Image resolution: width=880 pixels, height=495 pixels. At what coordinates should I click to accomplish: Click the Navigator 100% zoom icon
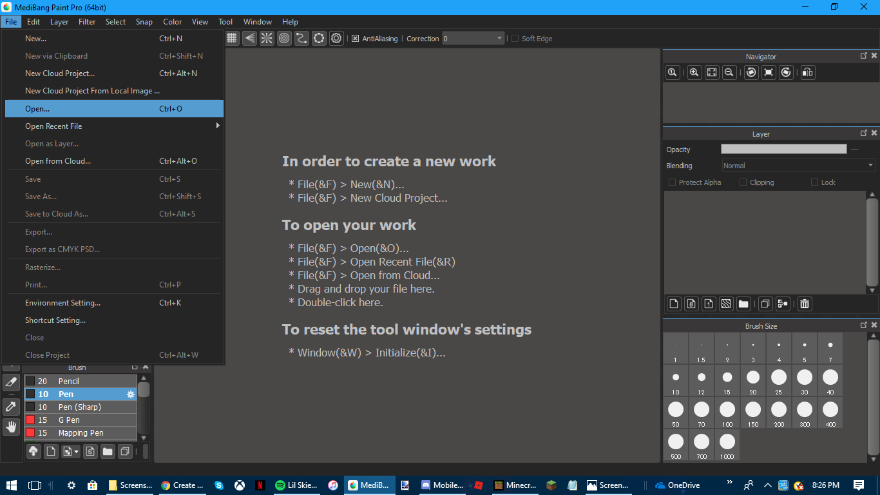[673, 73]
